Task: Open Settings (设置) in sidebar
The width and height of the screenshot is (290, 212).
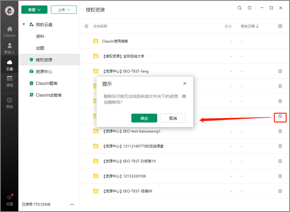Action: pos(9,200)
